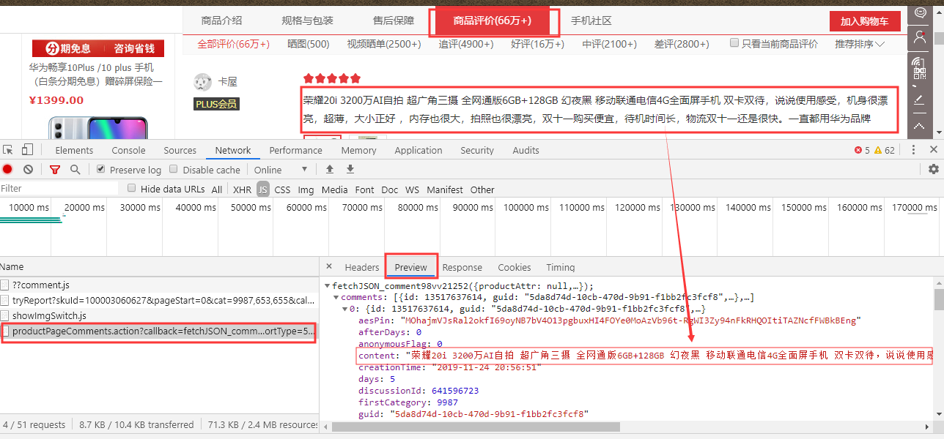Viewport: 944px width, 439px height.
Task: Open DevTools settings gear
Action: (x=933, y=169)
